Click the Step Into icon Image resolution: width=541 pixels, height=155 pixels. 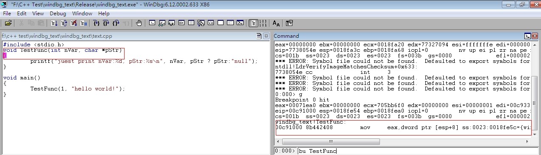pos(96,23)
